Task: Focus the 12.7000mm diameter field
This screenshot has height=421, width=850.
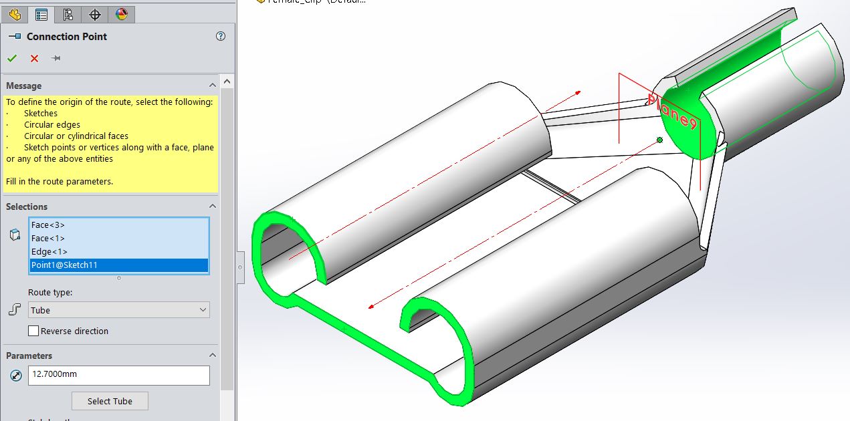Action: [x=118, y=375]
